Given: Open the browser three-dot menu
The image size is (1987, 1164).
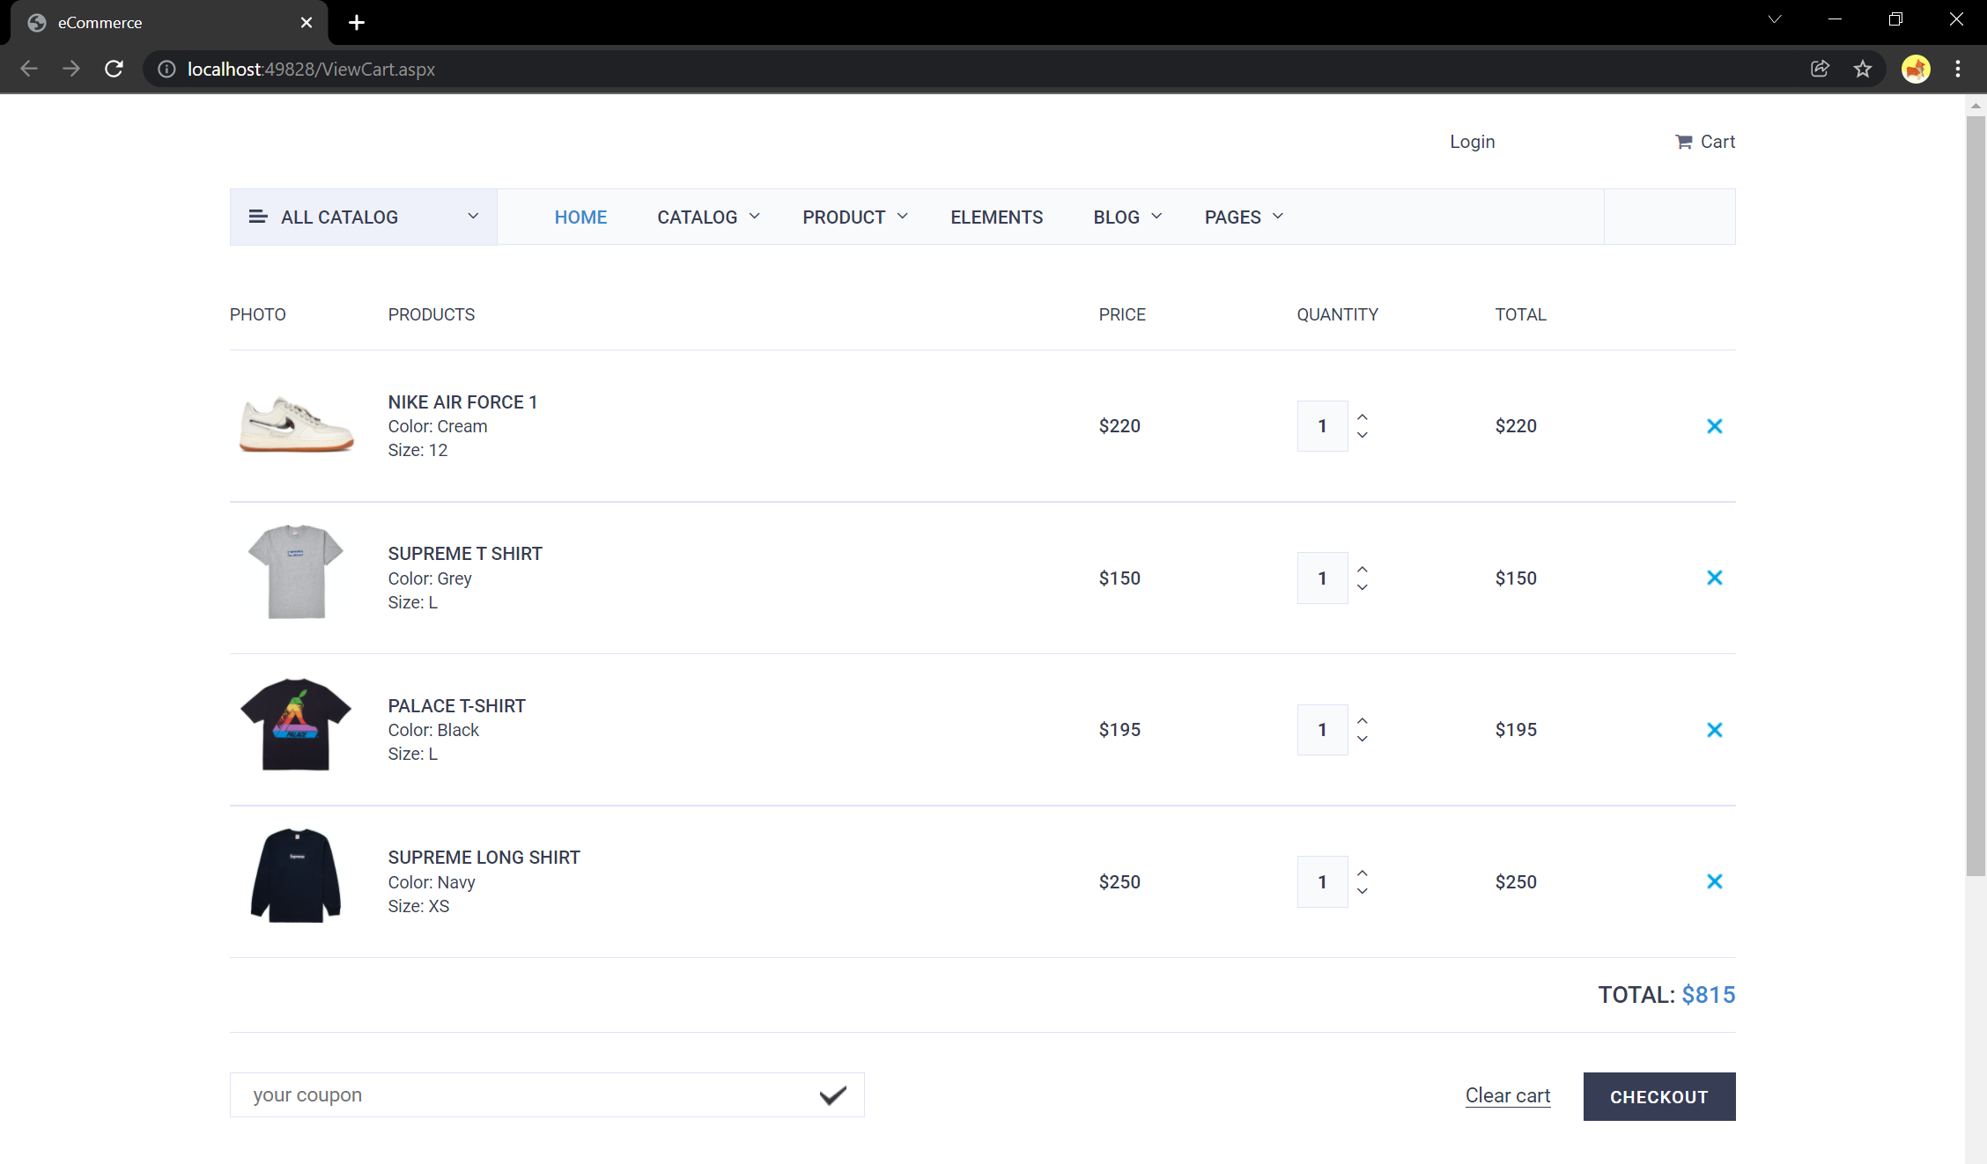Looking at the screenshot, I should click(1958, 69).
